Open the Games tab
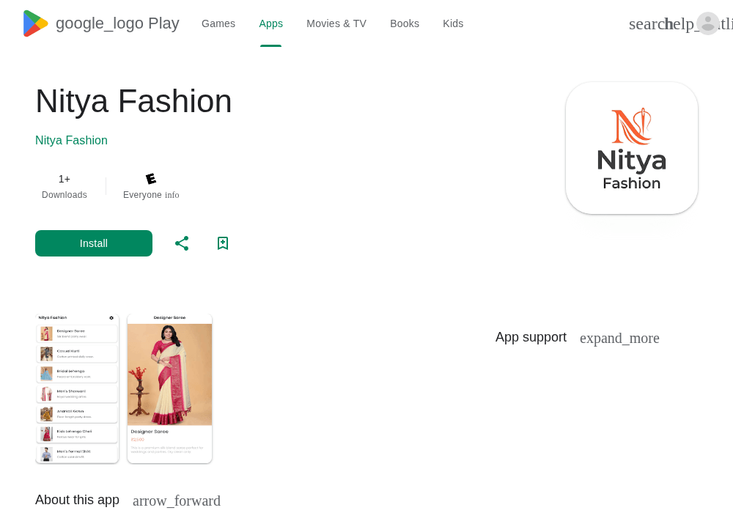The width and height of the screenshot is (733, 513). click(x=218, y=23)
